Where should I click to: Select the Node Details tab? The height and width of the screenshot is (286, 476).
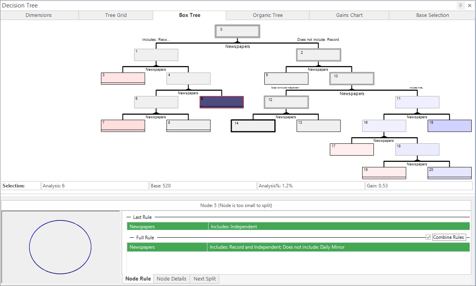(172, 279)
